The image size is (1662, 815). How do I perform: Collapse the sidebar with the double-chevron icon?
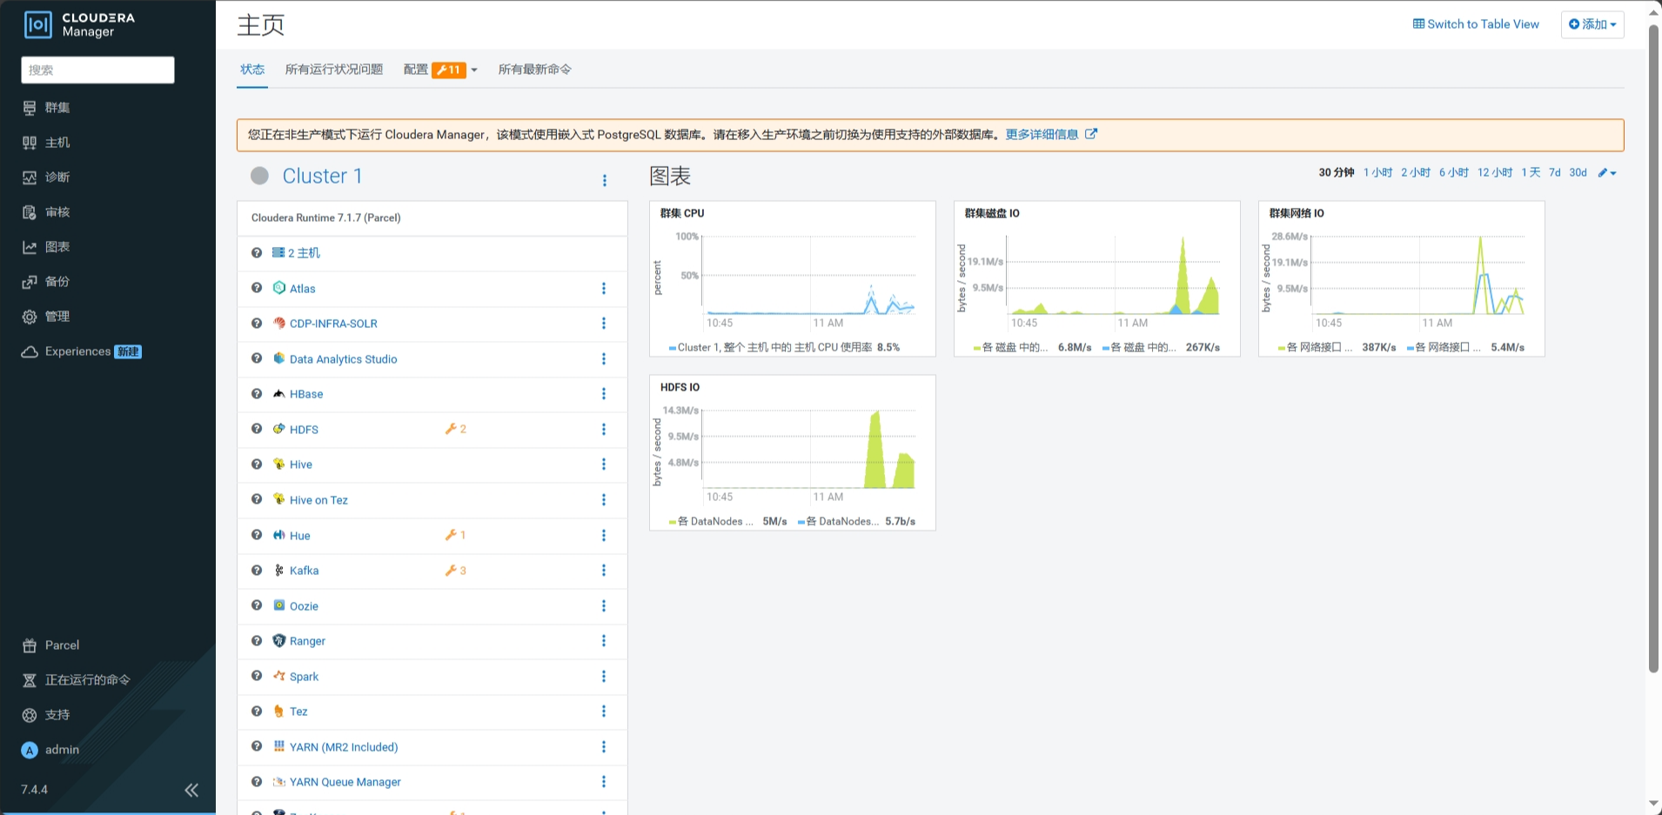191,790
